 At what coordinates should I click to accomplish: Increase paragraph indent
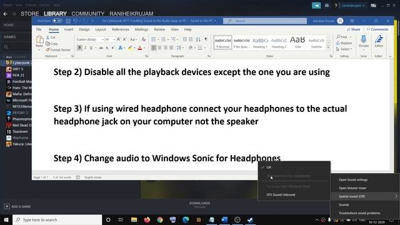coord(191,39)
